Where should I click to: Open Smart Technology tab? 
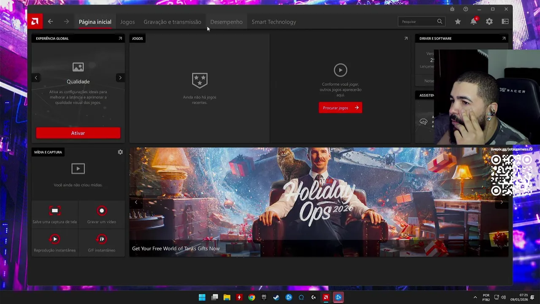[274, 22]
